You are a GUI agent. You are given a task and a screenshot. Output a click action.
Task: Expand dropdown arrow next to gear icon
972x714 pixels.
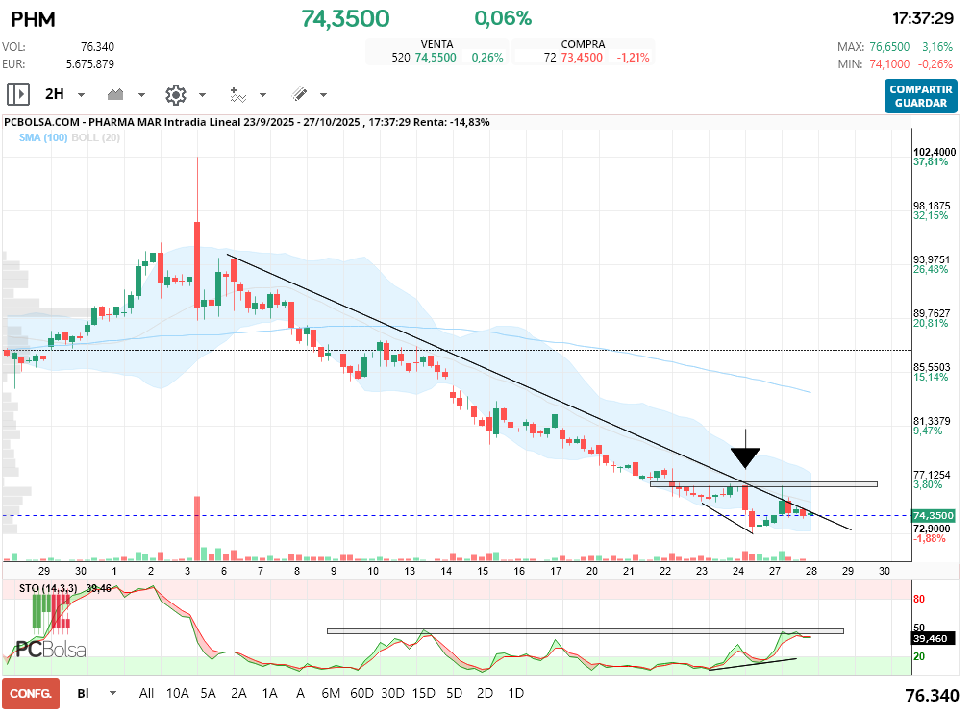tap(202, 95)
